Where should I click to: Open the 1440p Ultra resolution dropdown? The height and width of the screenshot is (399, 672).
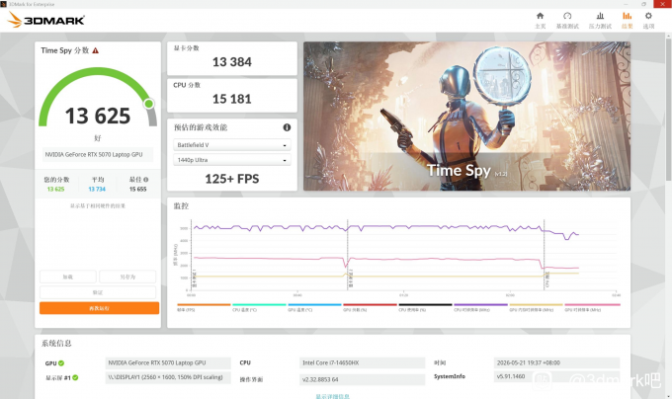coord(232,160)
